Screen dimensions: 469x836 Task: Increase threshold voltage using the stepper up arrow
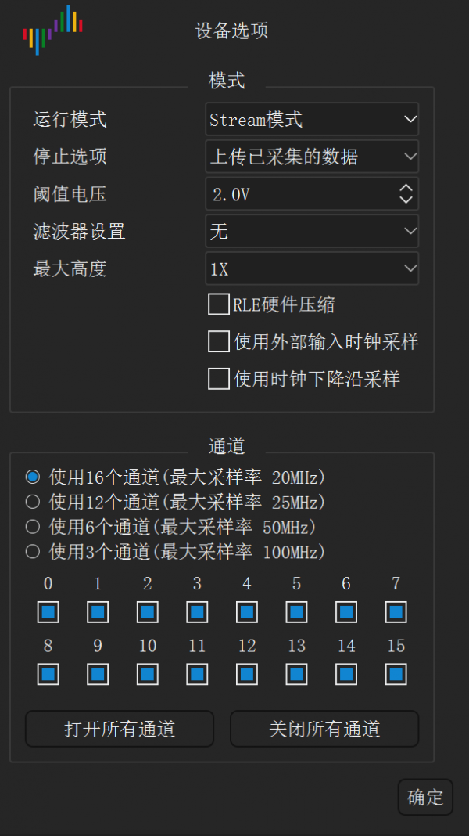[x=406, y=189]
